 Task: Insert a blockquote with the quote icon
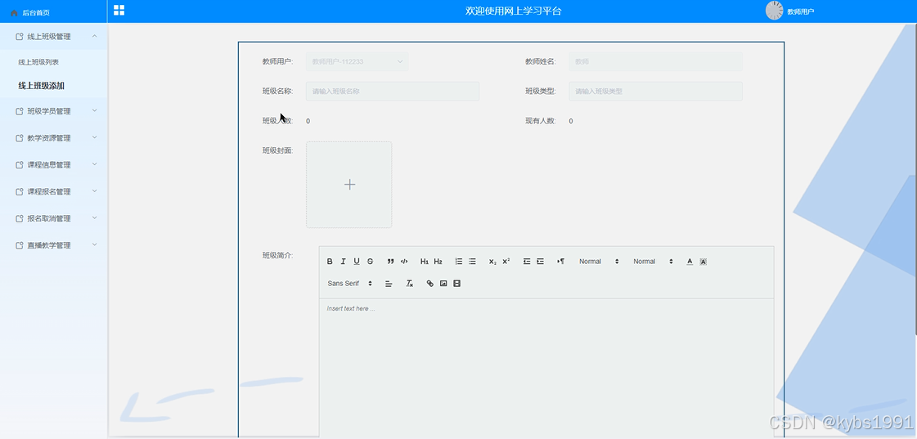(391, 262)
